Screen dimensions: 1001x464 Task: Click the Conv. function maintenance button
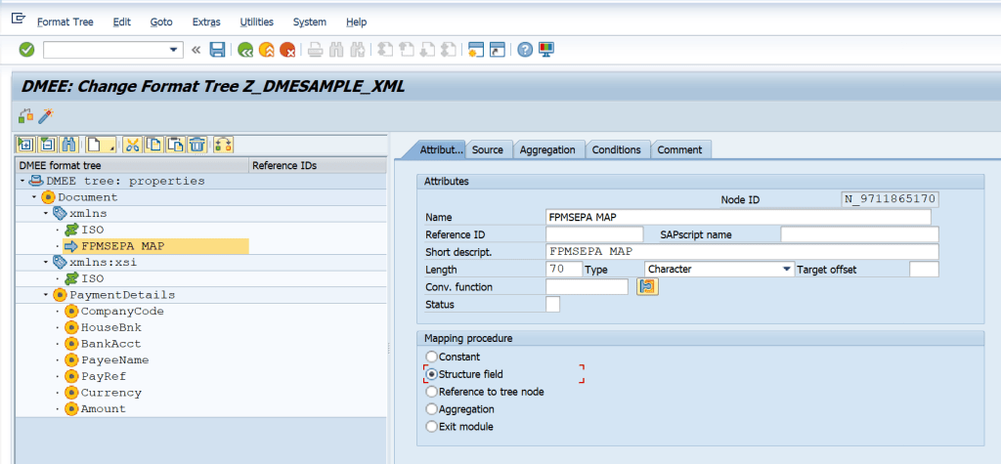pos(647,287)
